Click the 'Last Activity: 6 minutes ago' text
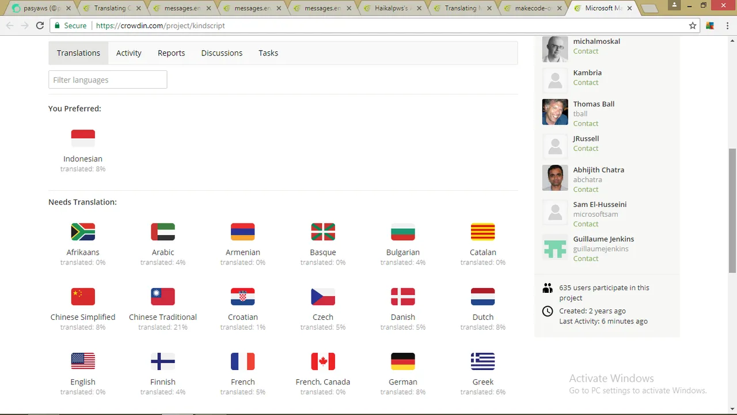The width and height of the screenshot is (737, 415). click(x=603, y=321)
